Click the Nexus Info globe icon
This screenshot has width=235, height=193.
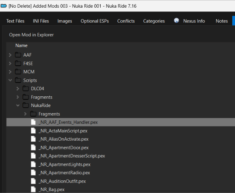[x=176, y=20]
